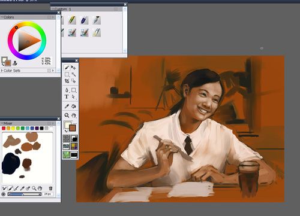Toggle the Apply Color tool in the Mixer

[x=10, y=188]
